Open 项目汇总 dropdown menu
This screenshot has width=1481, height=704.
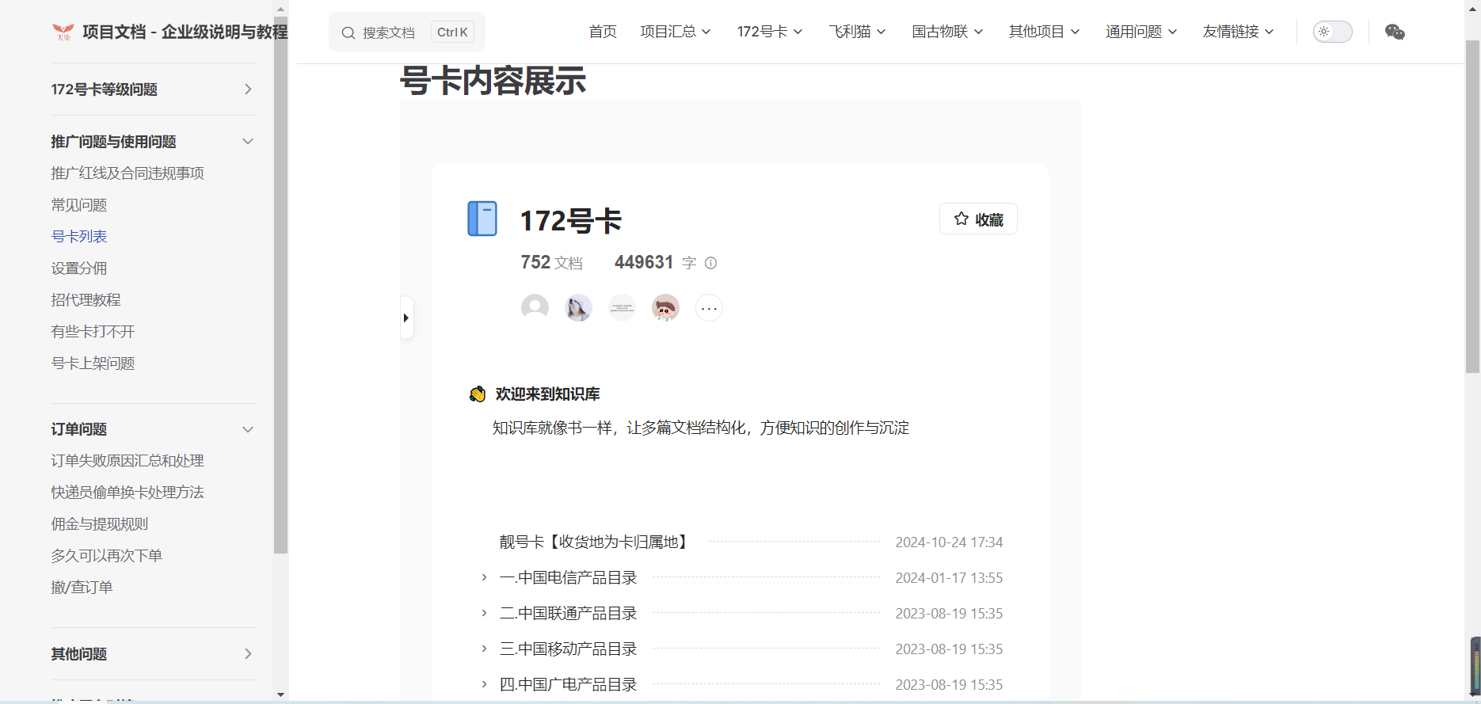click(x=676, y=32)
